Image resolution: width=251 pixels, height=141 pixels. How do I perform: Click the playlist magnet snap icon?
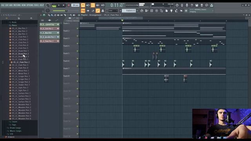click(44, 15)
